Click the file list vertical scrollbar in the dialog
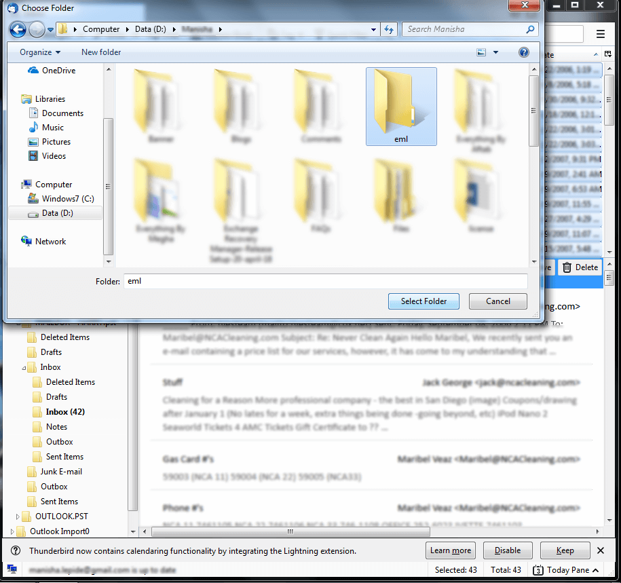621x583 pixels. click(x=534, y=111)
